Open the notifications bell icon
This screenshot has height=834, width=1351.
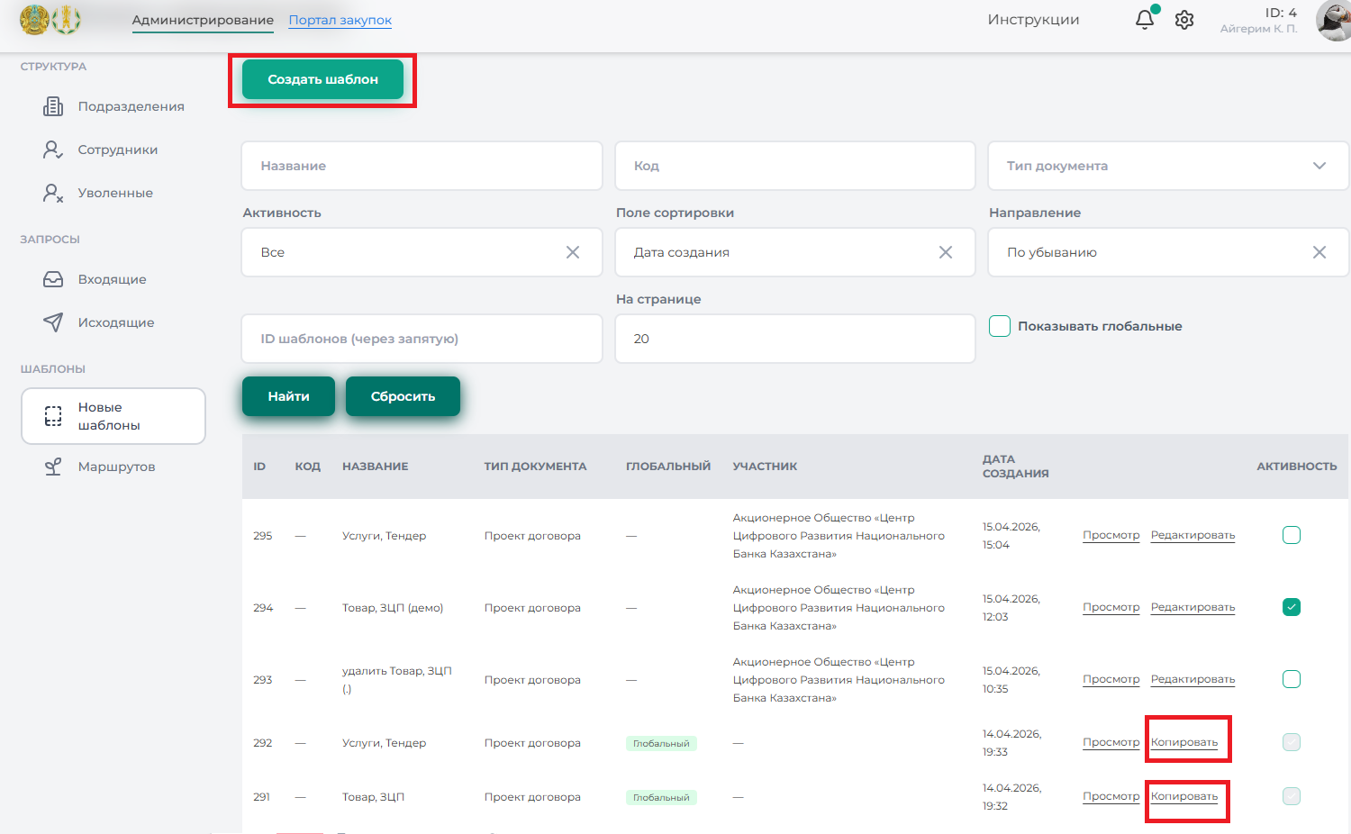(1144, 20)
